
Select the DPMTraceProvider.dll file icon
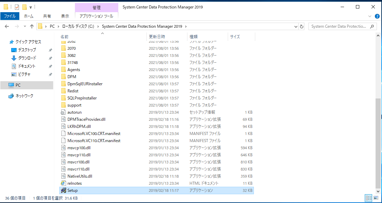click(63, 119)
